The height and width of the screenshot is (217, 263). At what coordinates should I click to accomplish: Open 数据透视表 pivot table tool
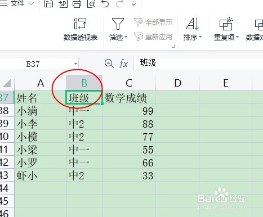tap(81, 29)
